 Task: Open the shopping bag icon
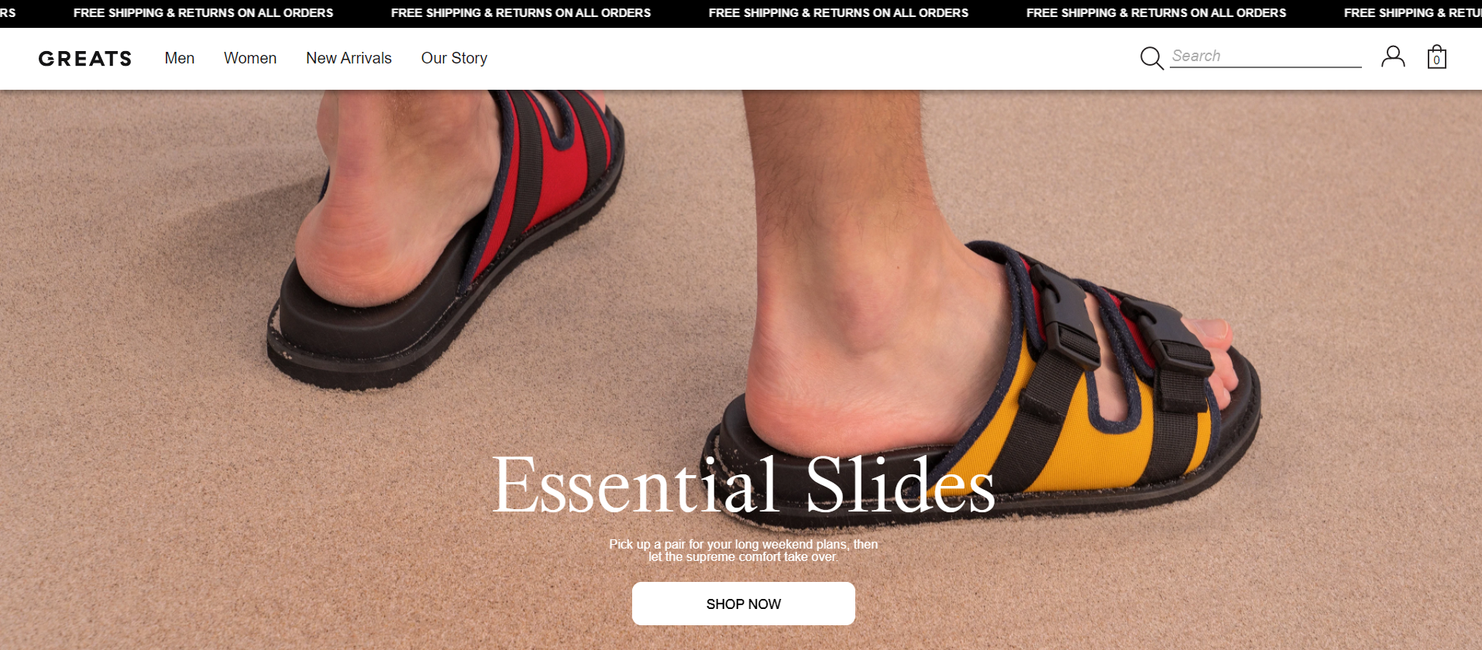click(x=1437, y=56)
